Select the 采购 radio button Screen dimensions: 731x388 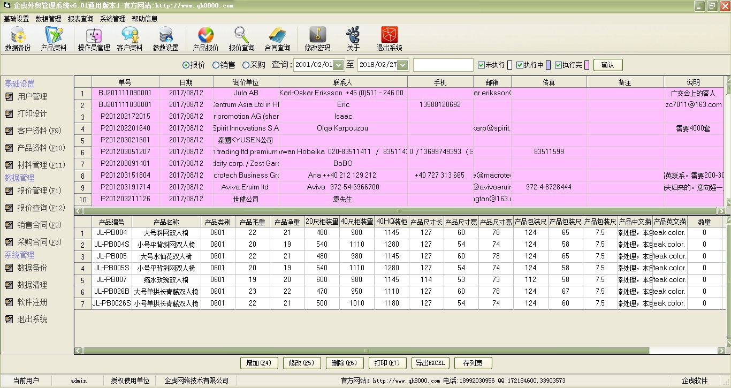[246, 65]
